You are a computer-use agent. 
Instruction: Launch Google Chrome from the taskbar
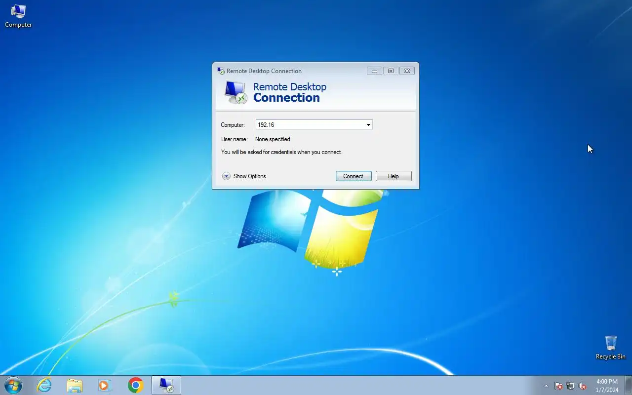click(x=135, y=385)
